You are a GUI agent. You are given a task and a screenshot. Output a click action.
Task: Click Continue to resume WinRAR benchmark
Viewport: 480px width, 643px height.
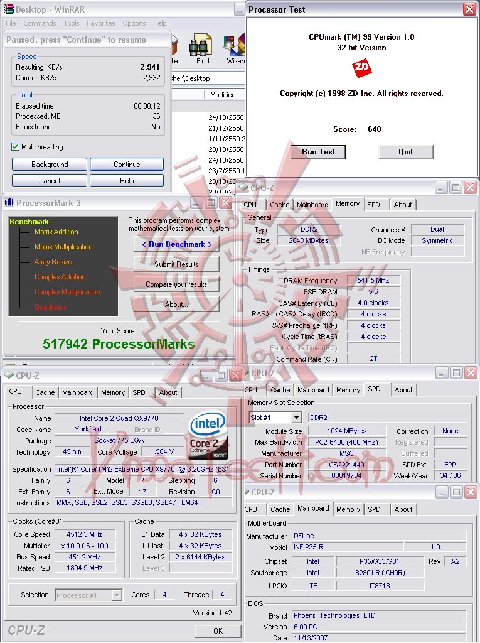127,165
